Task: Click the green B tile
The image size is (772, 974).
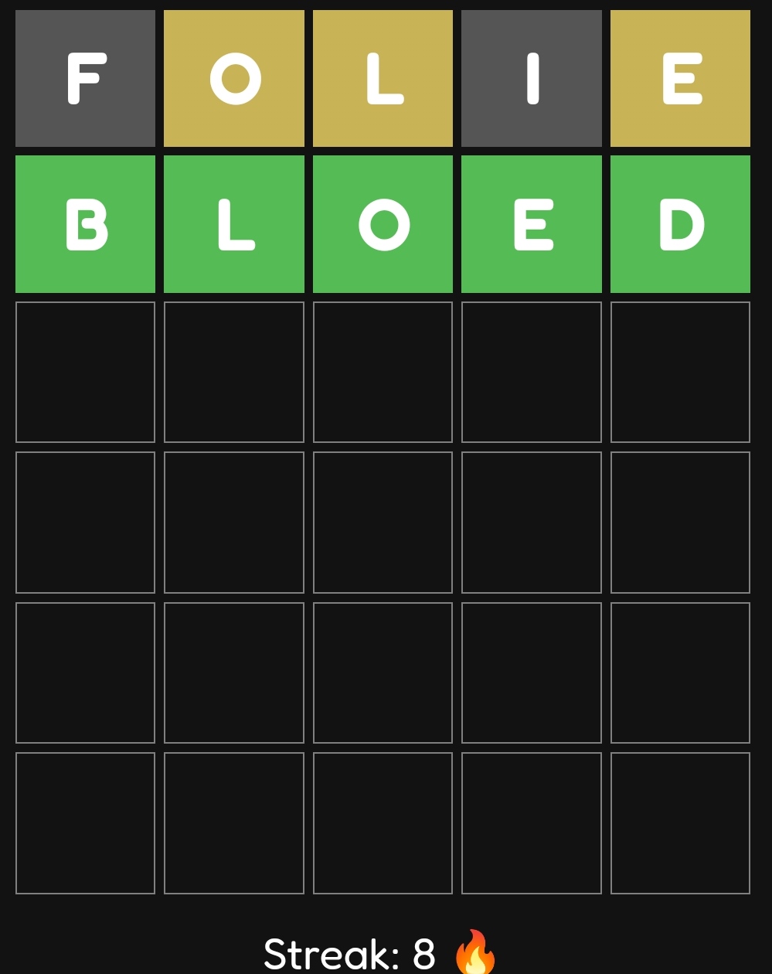Action: (x=85, y=224)
